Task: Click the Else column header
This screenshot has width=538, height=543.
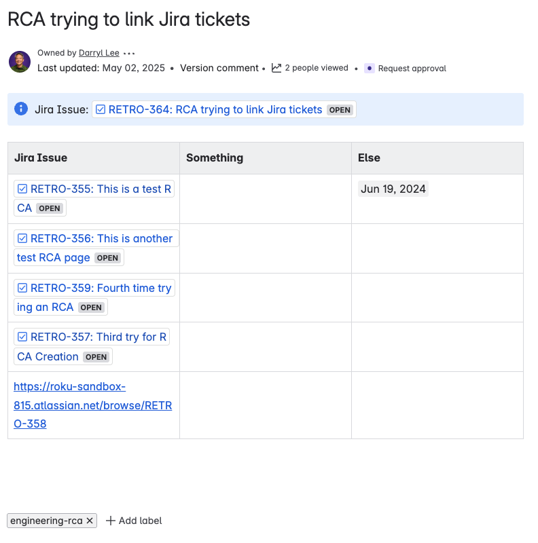Action: (368, 157)
